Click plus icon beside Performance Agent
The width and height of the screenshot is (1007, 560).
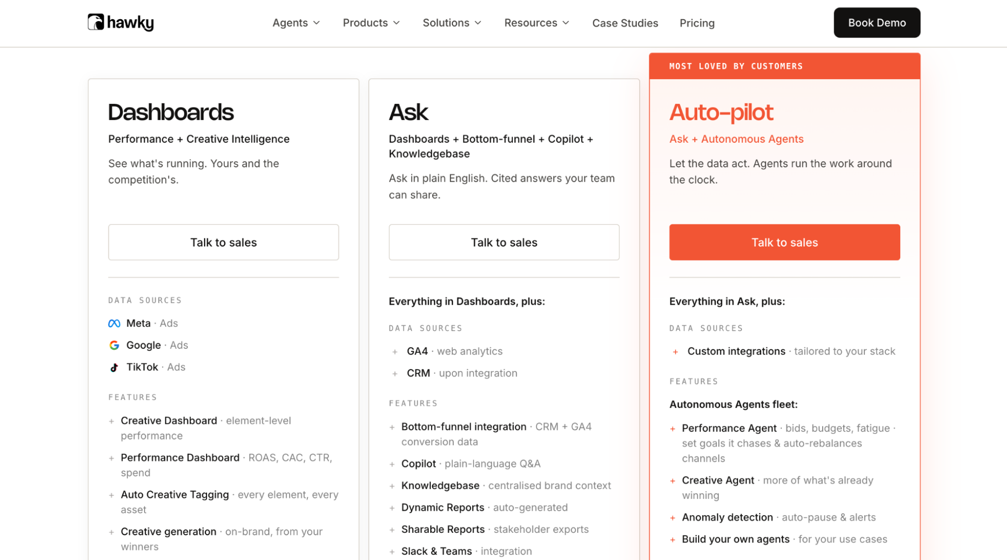(x=673, y=429)
